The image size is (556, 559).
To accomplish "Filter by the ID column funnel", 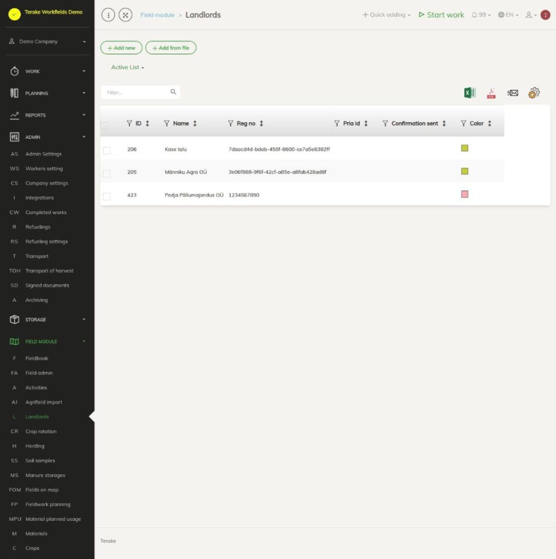I will click(129, 123).
